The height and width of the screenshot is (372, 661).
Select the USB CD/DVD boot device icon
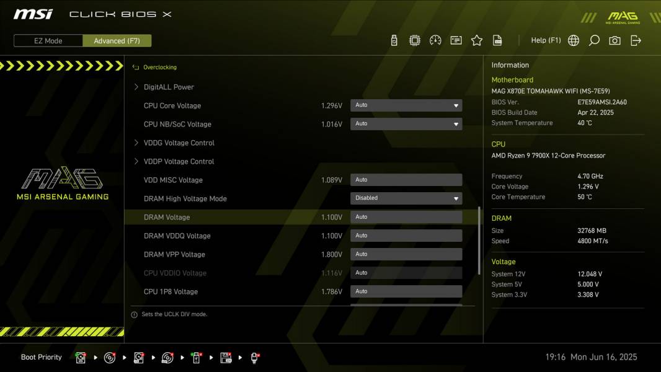167,358
